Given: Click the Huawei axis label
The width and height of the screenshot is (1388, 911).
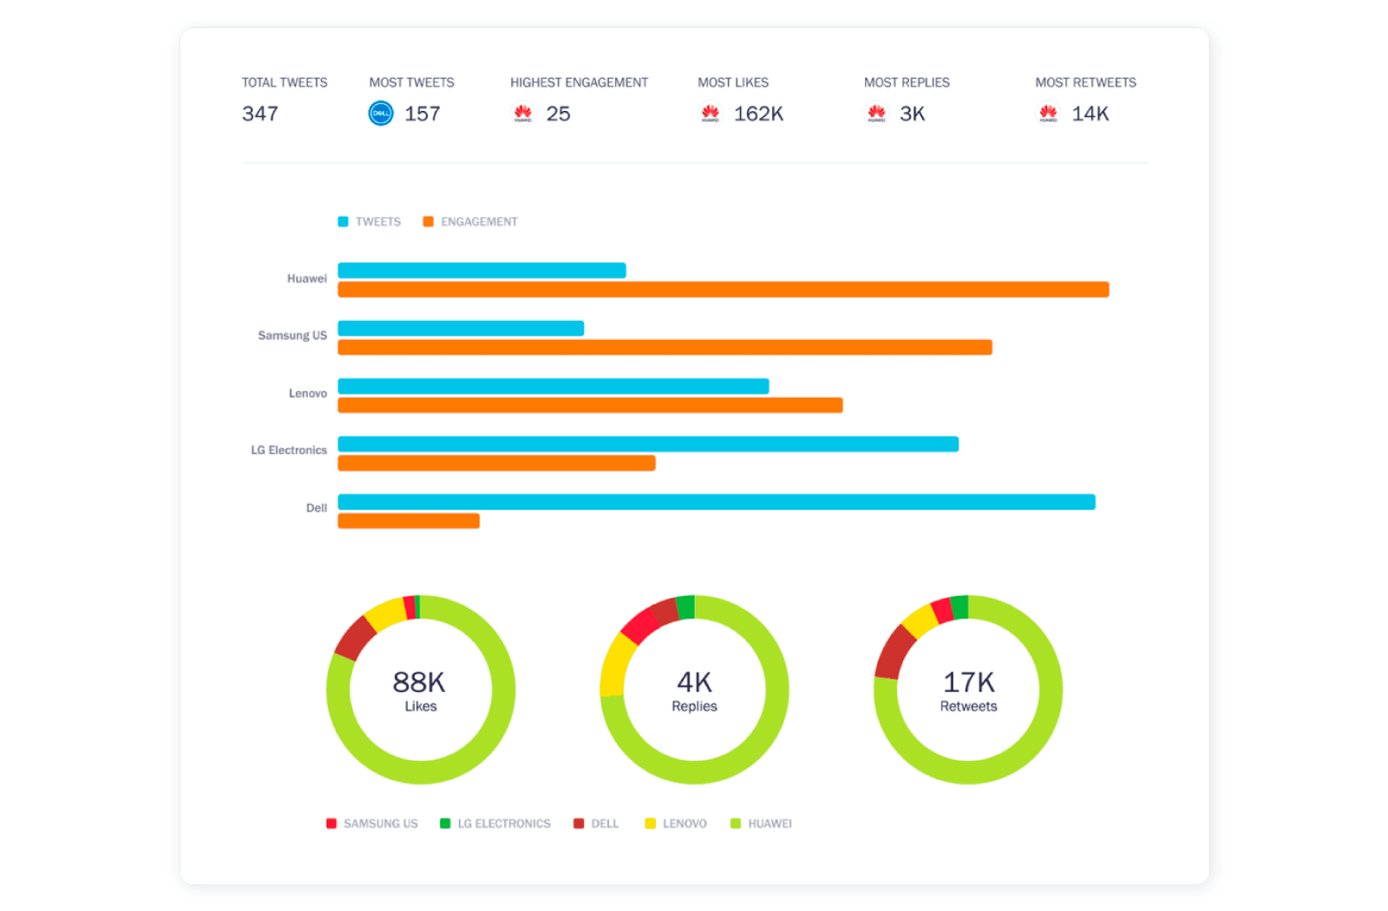Looking at the screenshot, I should pyautogui.click(x=307, y=279).
